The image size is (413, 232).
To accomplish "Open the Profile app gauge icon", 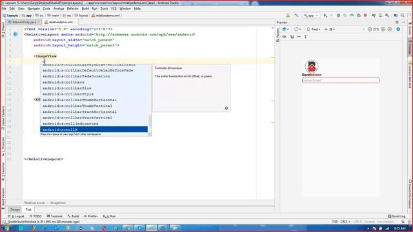I will click(352, 15).
